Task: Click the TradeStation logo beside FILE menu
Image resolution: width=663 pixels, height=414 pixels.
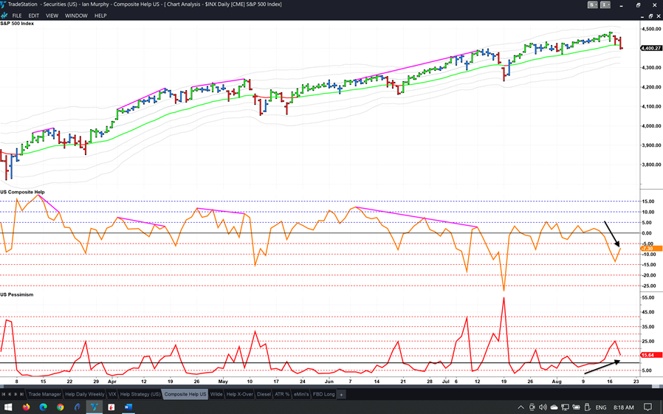Action: point(5,15)
